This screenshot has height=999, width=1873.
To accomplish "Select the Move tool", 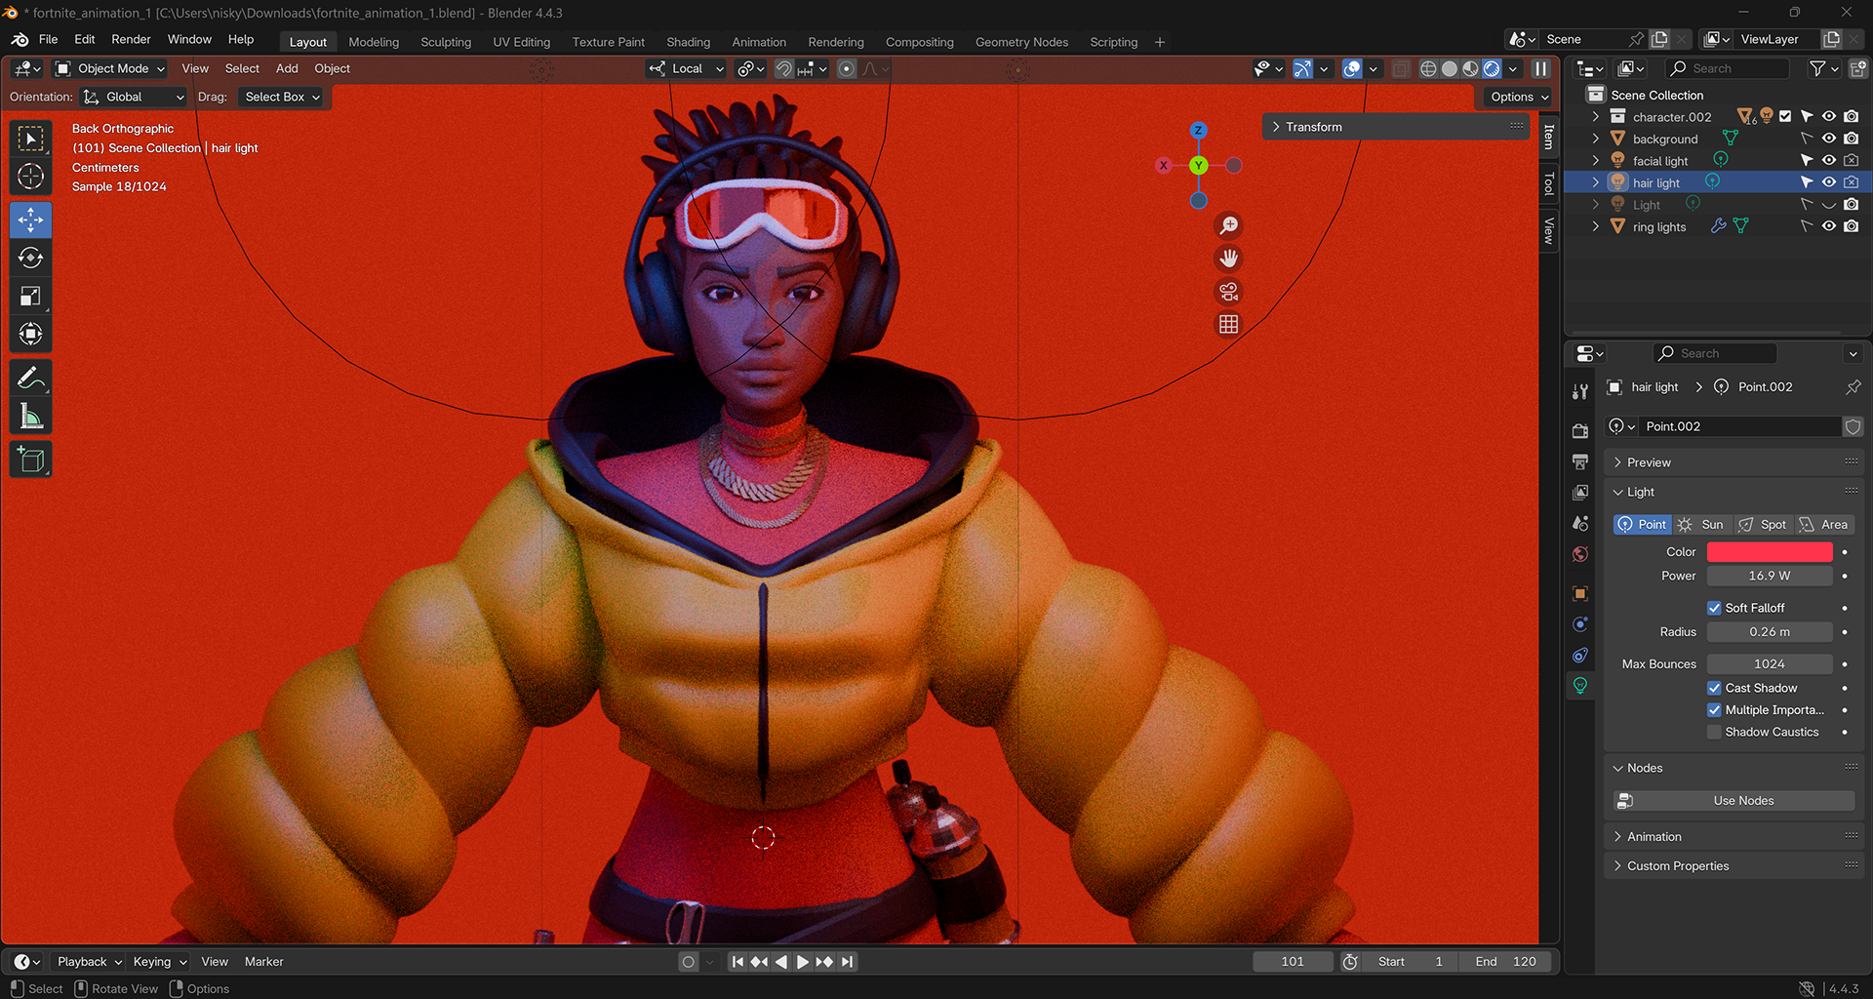I will point(31,220).
